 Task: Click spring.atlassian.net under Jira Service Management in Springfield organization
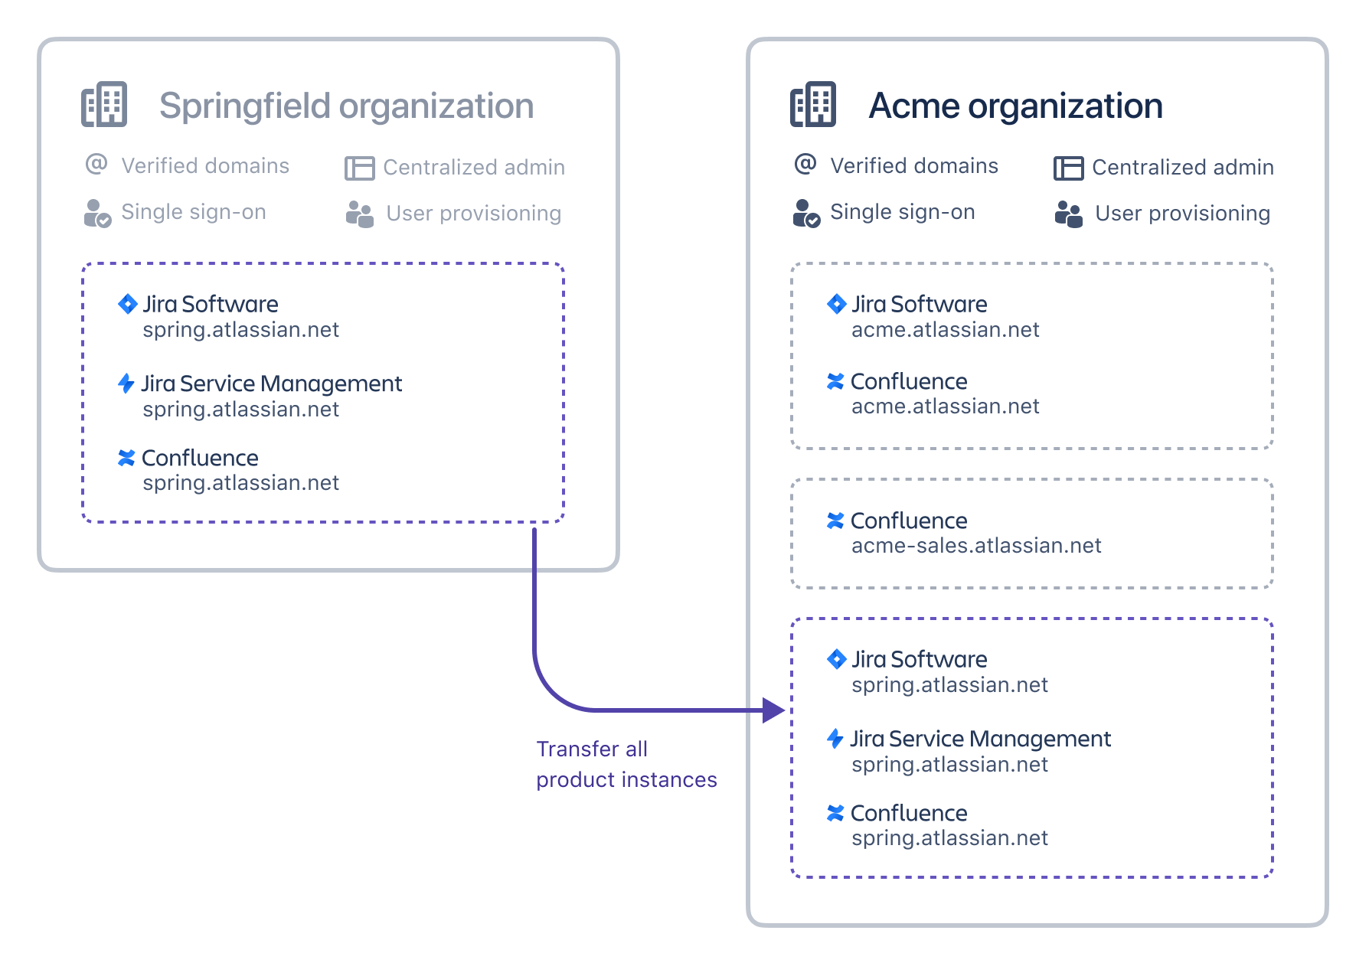pyautogui.click(x=240, y=410)
